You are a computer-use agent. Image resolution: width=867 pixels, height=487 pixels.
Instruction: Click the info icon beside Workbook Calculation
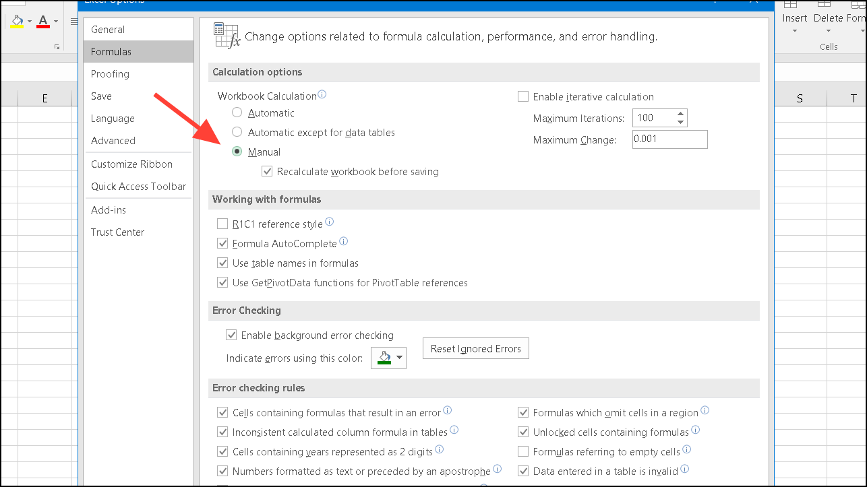322,94
